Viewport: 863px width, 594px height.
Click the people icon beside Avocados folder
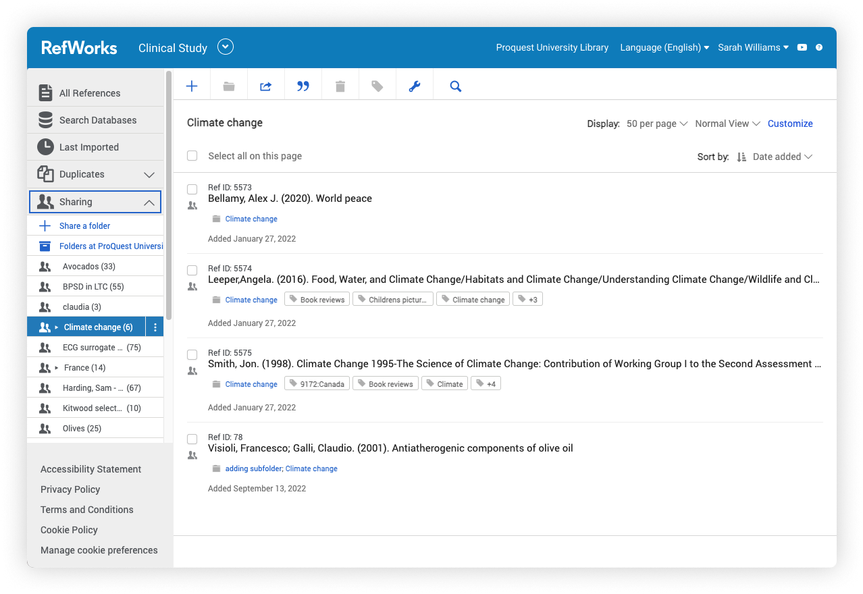[45, 267]
